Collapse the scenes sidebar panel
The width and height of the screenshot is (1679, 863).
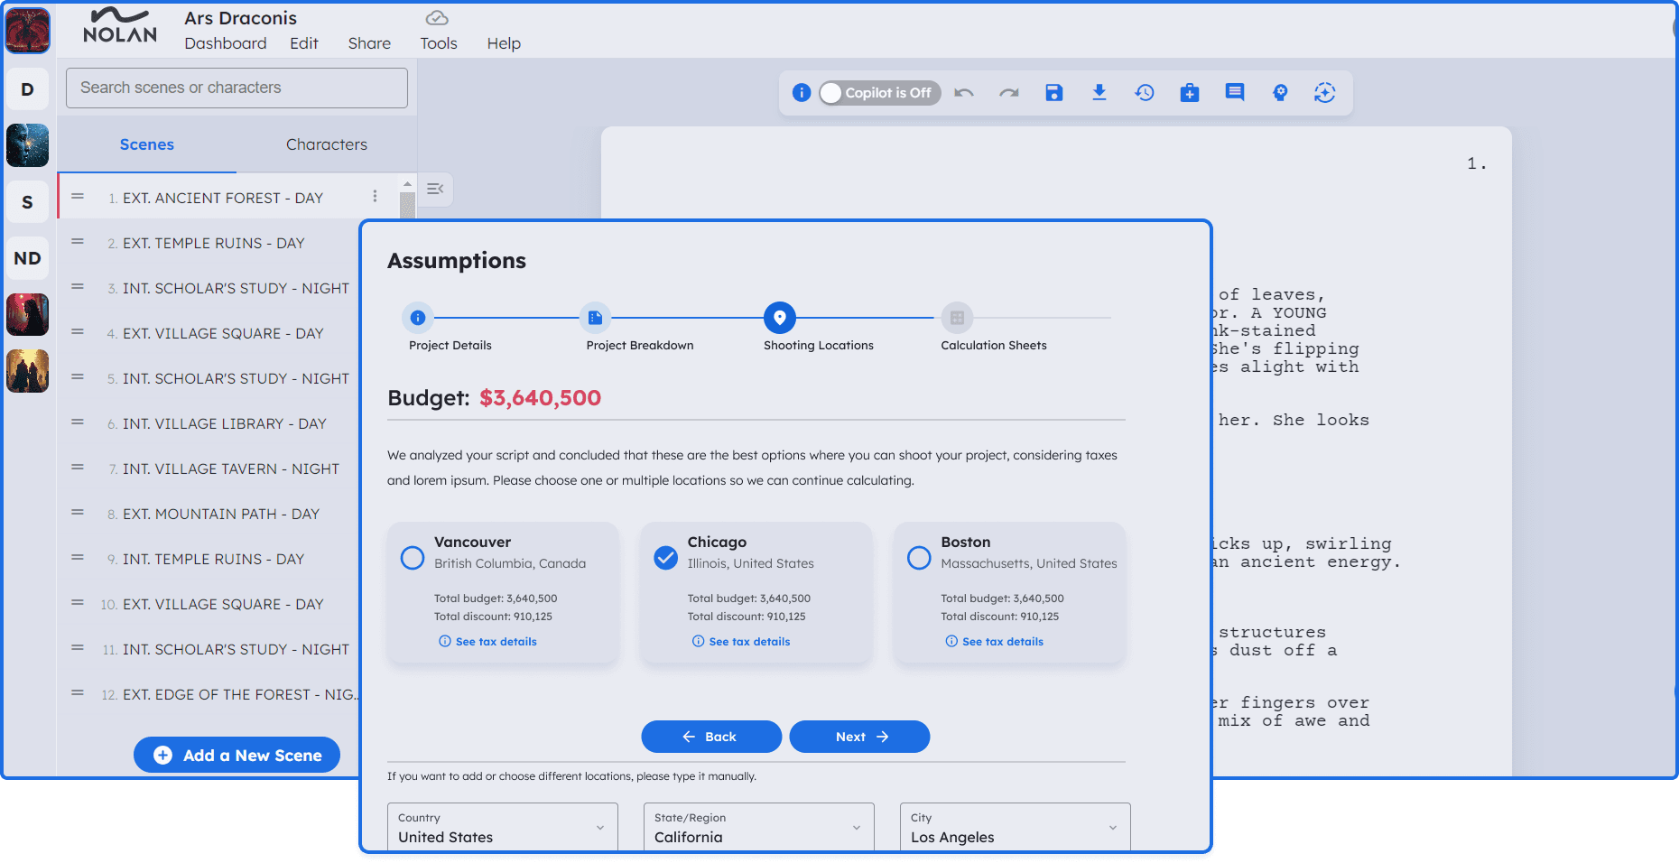click(x=435, y=189)
